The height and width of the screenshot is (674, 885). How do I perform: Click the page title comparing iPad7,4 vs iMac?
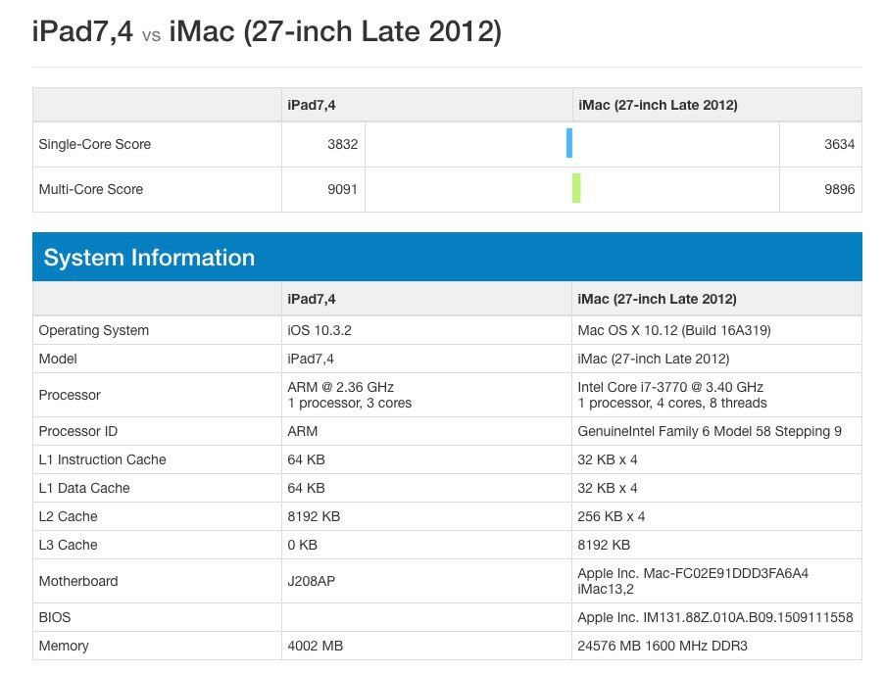click(x=267, y=32)
